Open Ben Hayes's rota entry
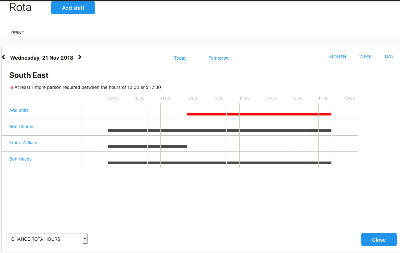 click(x=20, y=159)
